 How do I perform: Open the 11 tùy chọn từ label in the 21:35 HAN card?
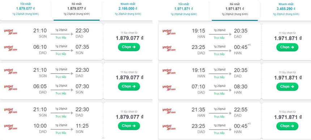tap(287, 112)
